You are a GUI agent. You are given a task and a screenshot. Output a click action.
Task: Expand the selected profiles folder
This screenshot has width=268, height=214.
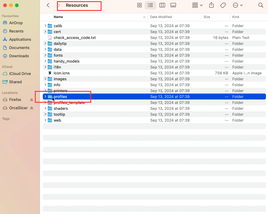pyautogui.click(x=45, y=97)
